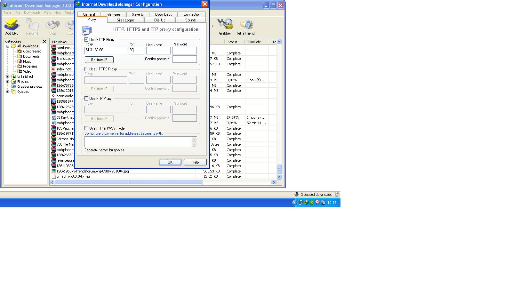Click the file list scroll-down arrow
The height and width of the screenshot is (288, 512).
(279, 177)
